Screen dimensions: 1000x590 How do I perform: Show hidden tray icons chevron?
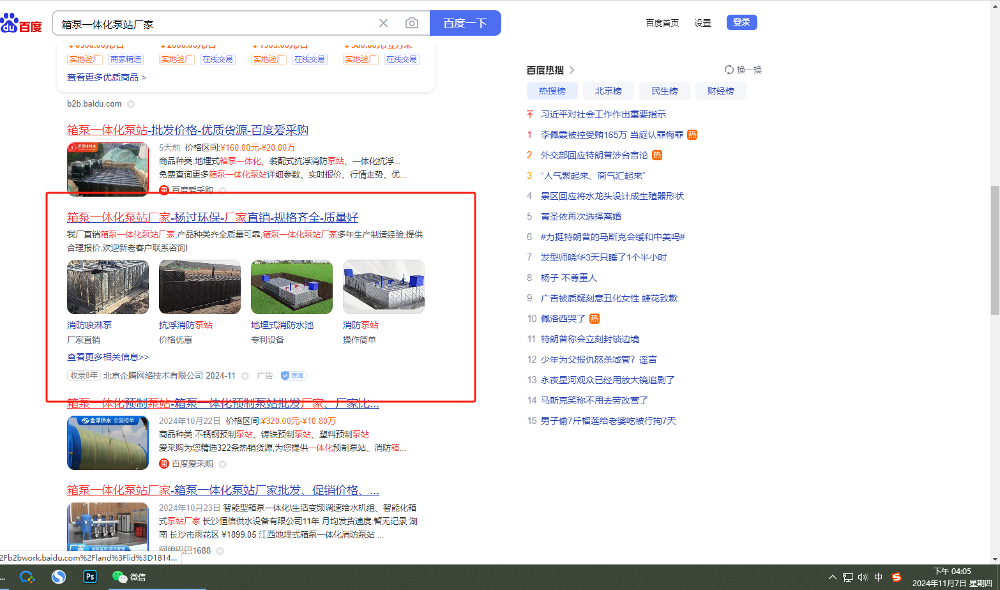(x=832, y=577)
